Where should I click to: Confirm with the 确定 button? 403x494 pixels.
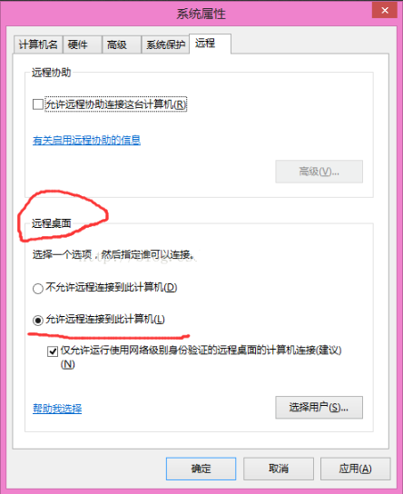201,469
